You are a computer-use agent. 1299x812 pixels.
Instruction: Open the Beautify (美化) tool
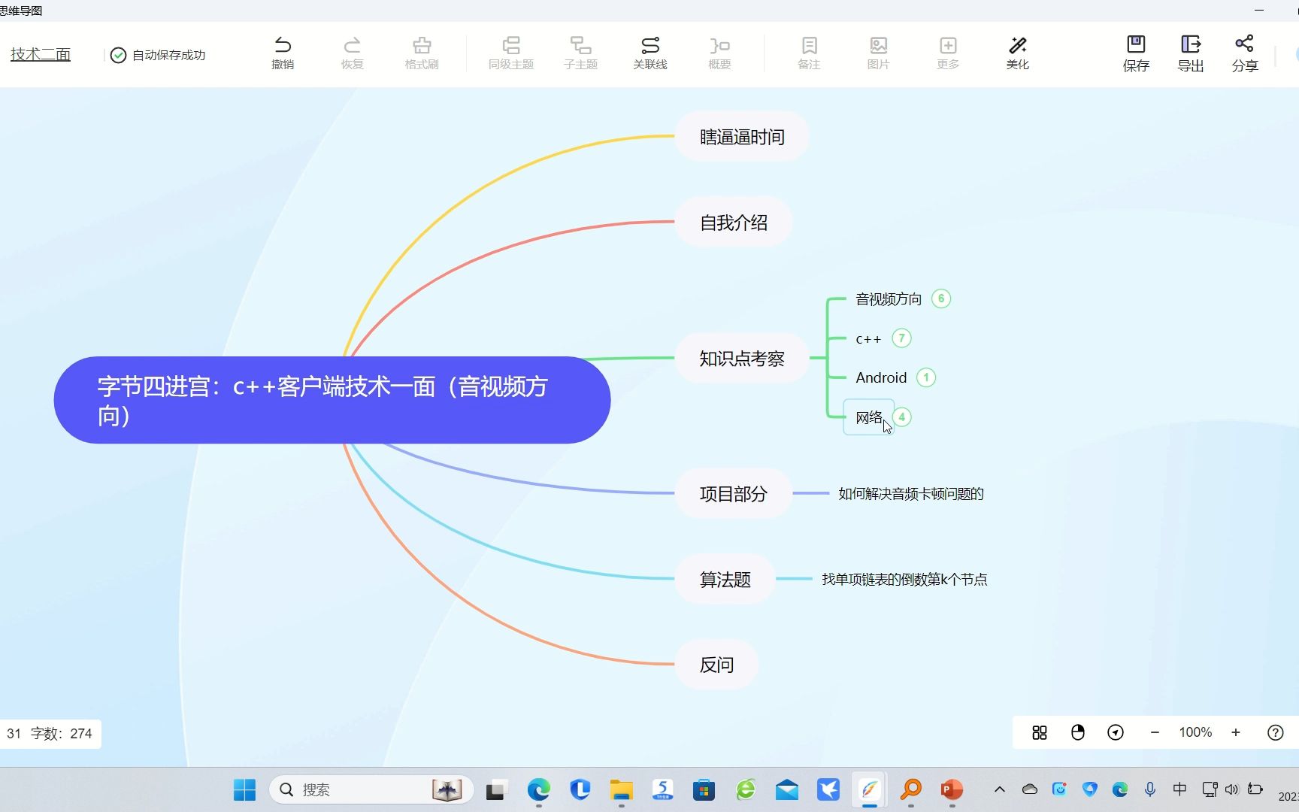tap(1018, 53)
